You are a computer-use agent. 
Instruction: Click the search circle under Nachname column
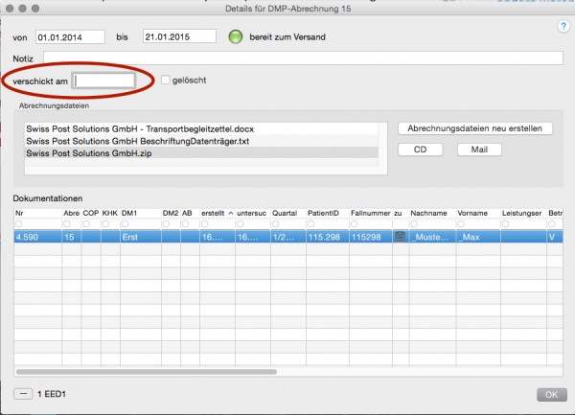414,223
